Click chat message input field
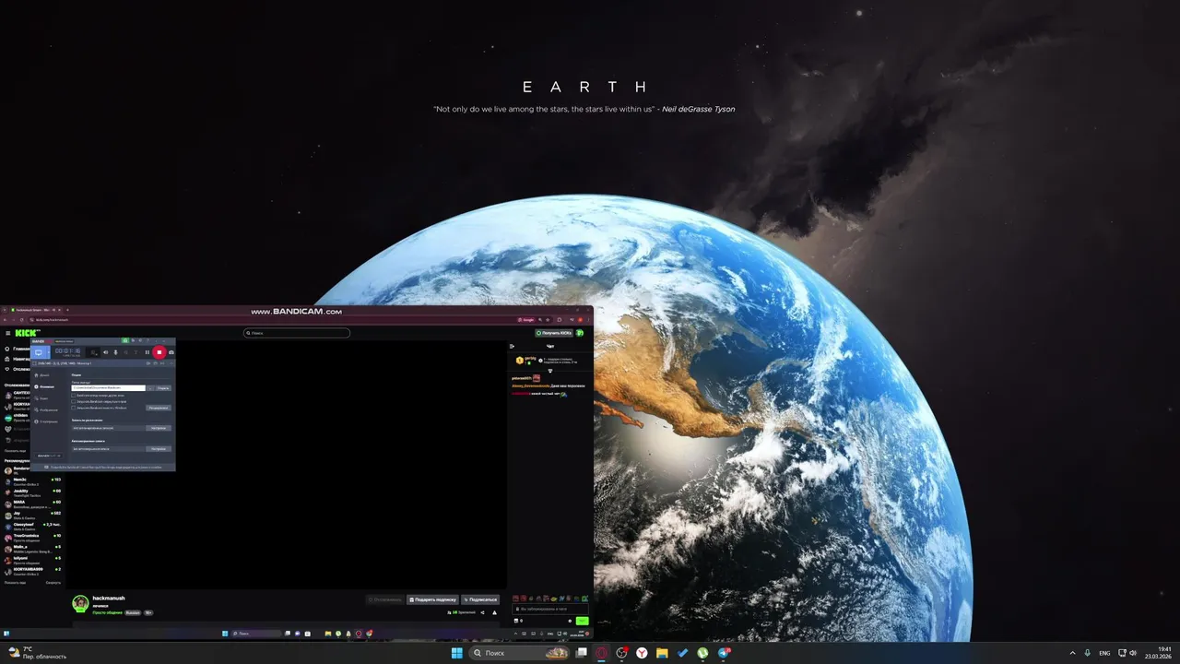 click(x=550, y=609)
